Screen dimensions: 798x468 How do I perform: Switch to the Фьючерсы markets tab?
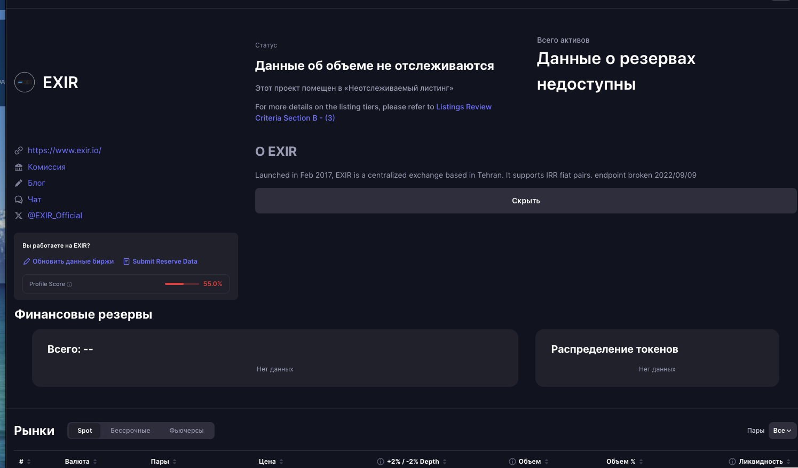click(186, 431)
